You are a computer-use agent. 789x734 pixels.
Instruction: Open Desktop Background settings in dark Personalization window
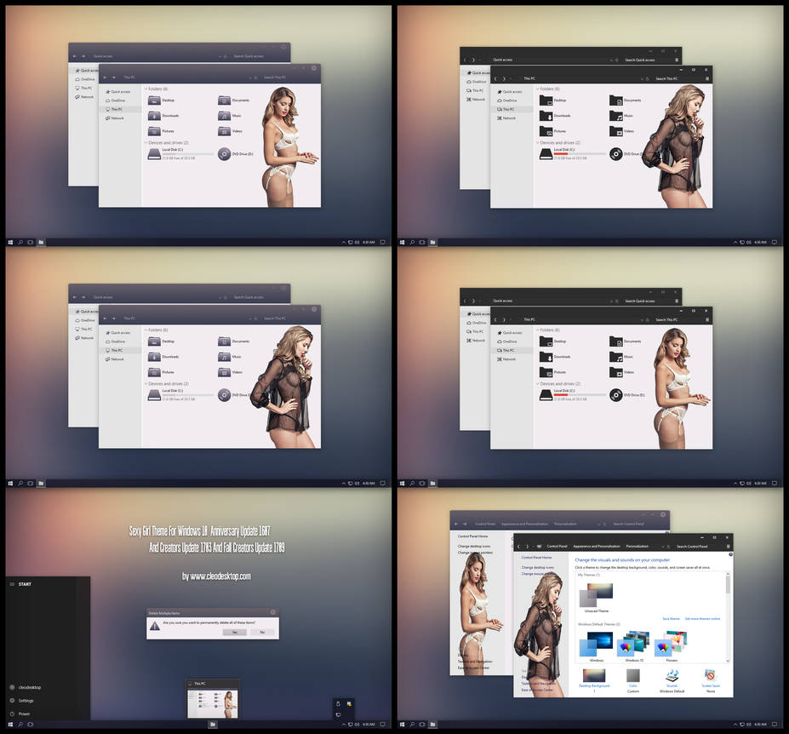click(594, 680)
